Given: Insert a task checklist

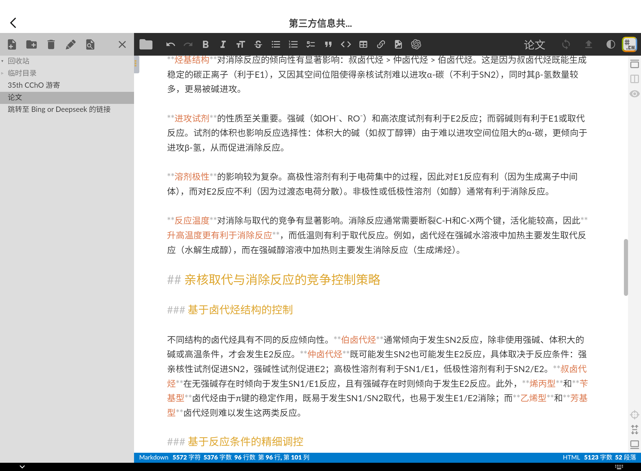Looking at the screenshot, I should (311, 44).
